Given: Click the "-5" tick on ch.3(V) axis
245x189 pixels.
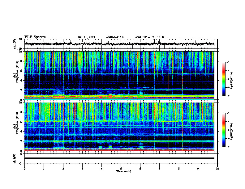Looking at the screenshot, I should coord(21,163).
